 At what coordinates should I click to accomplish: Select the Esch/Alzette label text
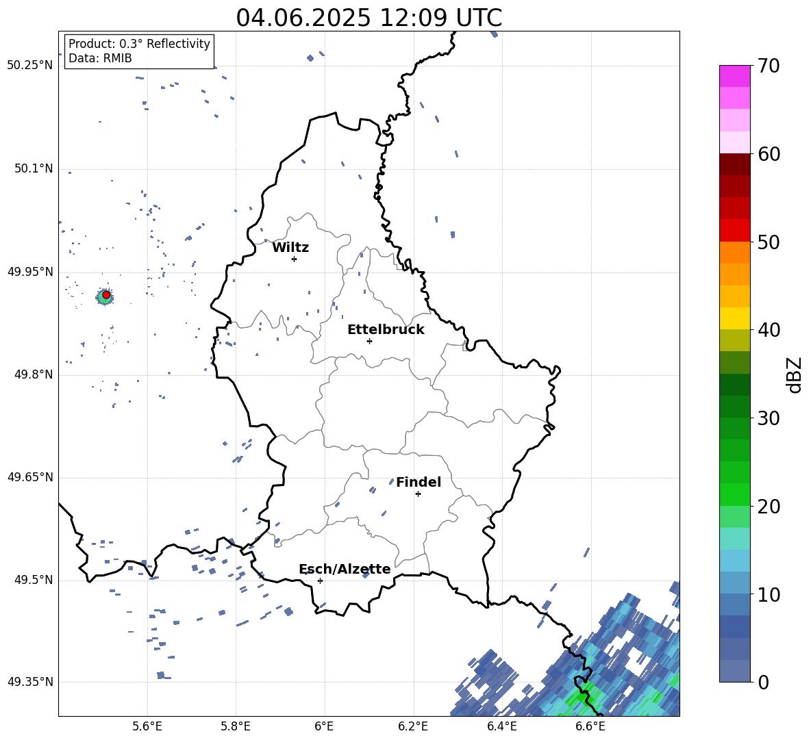coord(345,569)
